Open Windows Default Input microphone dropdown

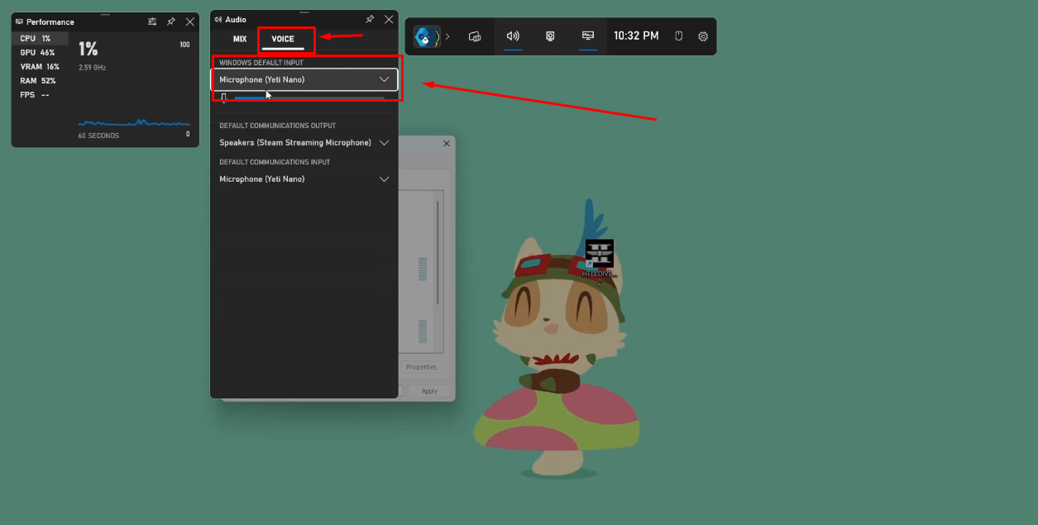point(305,79)
